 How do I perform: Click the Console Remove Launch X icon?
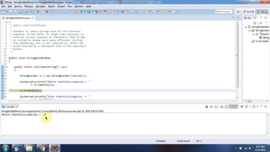[211, 107]
